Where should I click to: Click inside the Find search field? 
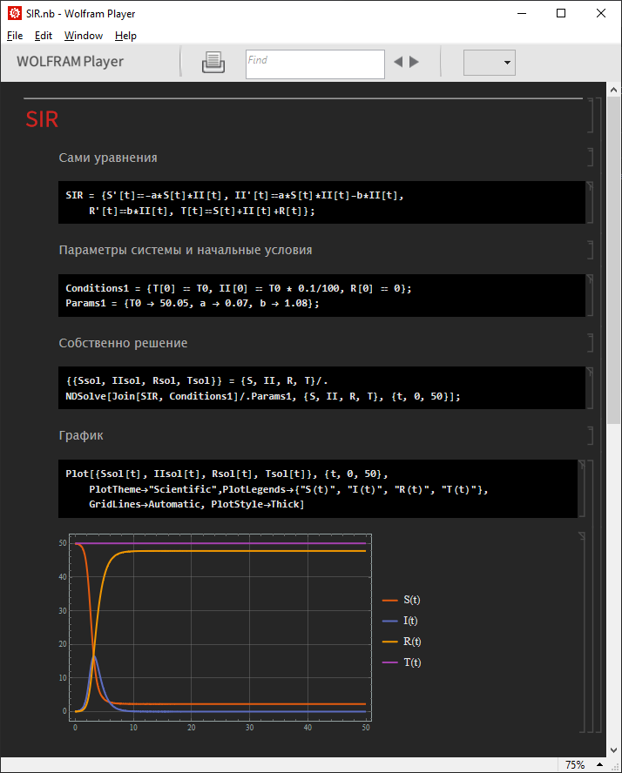tap(315, 64)
